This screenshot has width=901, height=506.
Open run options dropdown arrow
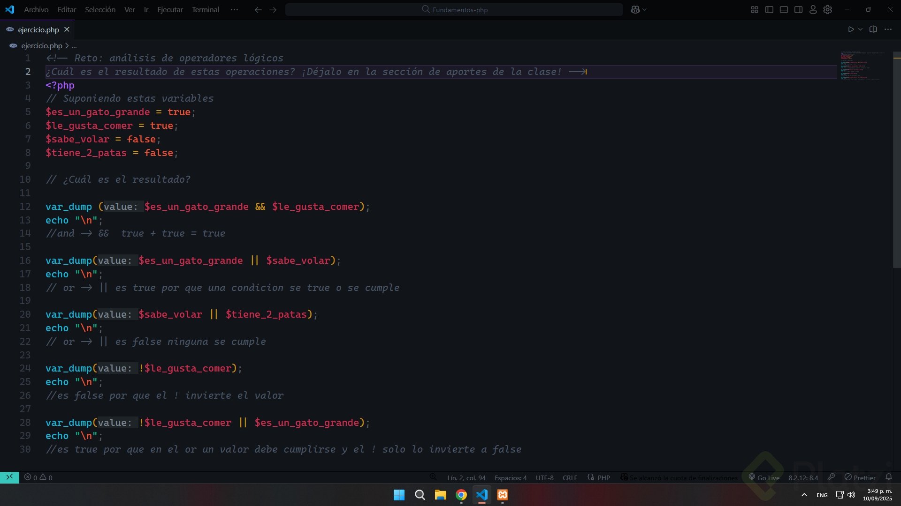tap(860, 29)
